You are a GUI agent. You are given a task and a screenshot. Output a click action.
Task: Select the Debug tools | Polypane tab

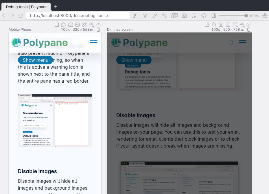point(26,7)
